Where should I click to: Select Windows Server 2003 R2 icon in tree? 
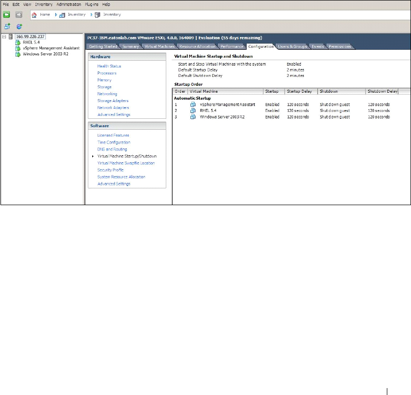point(18,54)
